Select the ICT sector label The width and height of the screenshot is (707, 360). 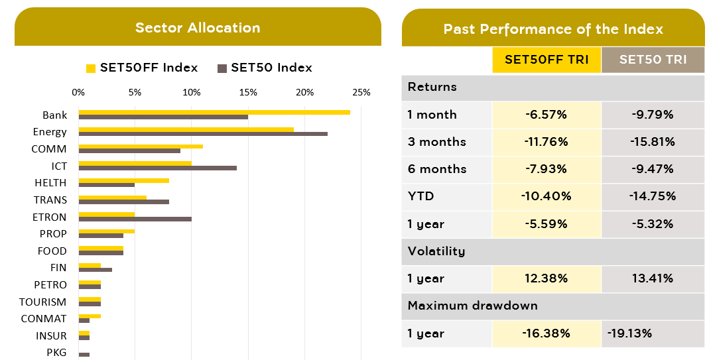(59, 166)
